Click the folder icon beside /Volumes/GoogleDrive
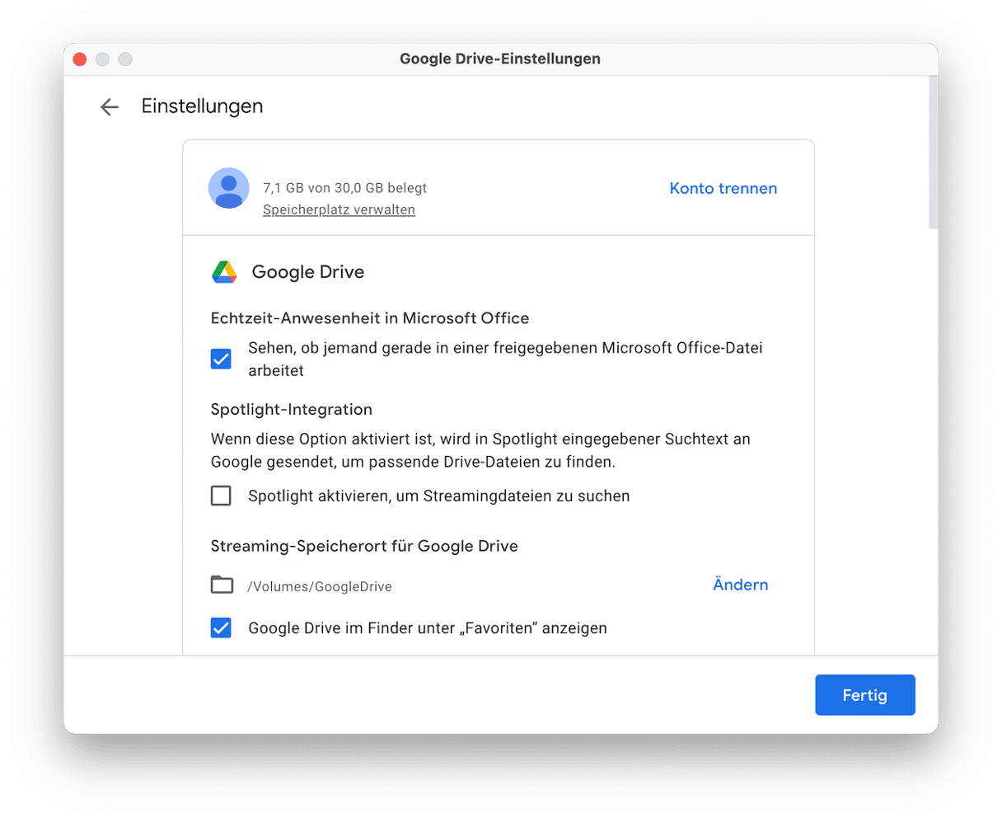 point(222,585)
